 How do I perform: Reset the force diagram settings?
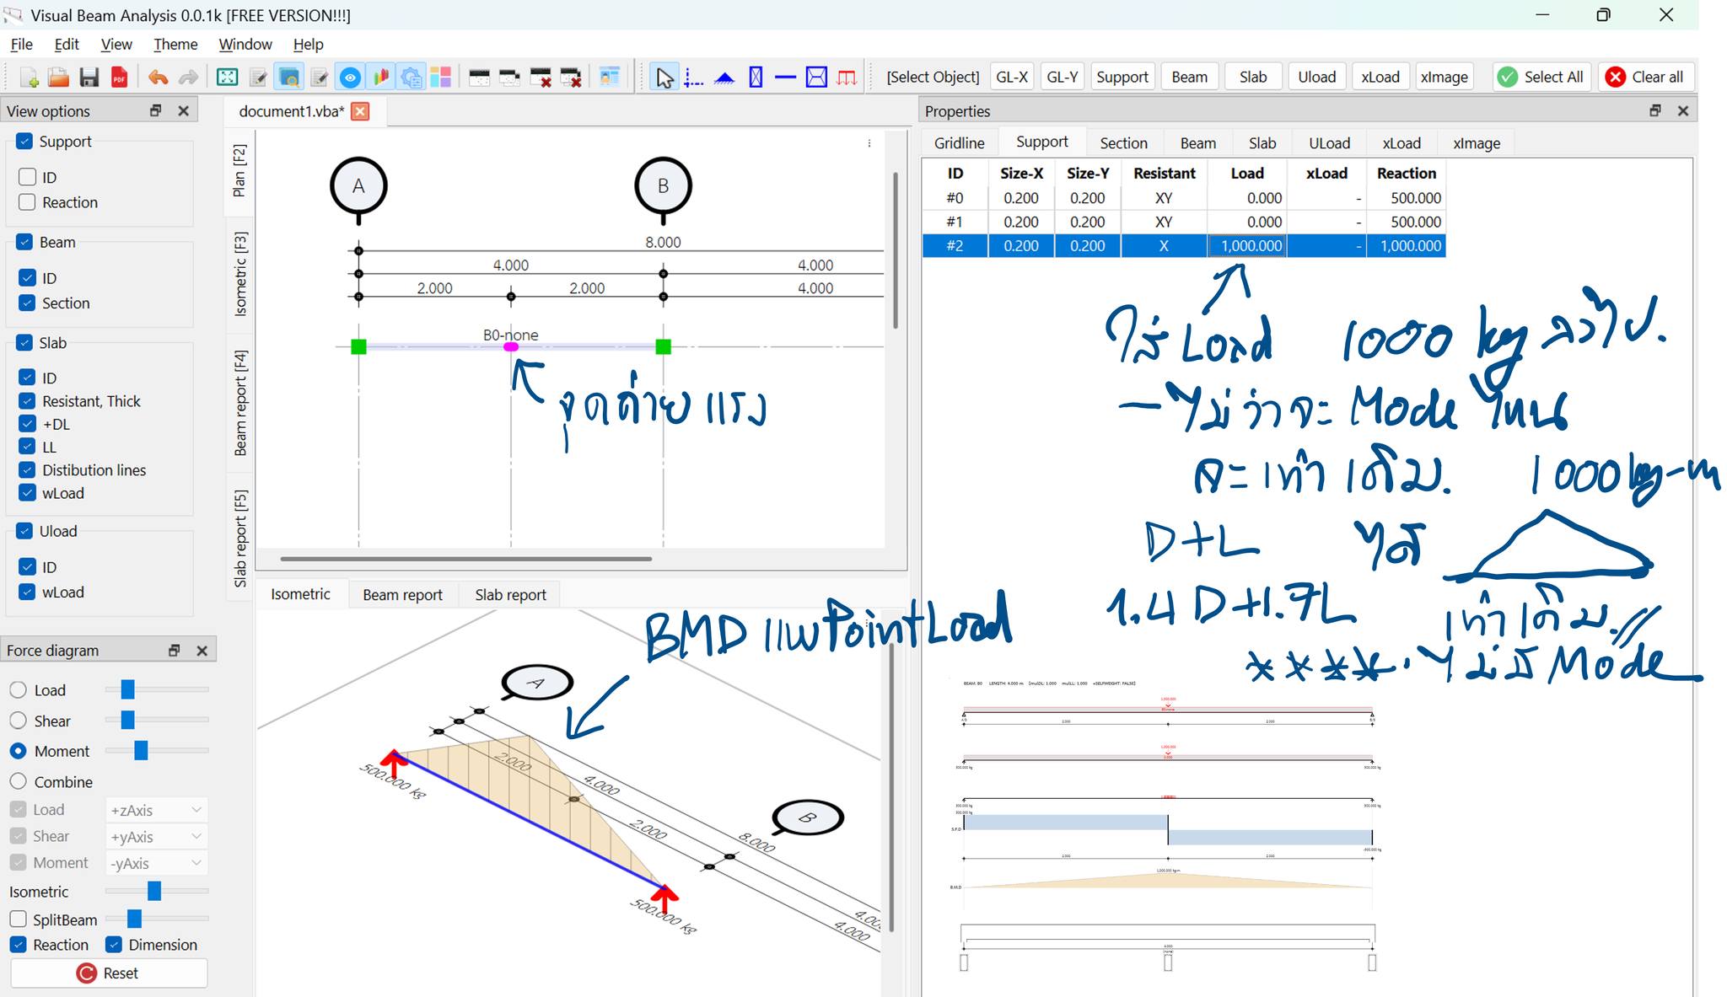coord(109,973)
